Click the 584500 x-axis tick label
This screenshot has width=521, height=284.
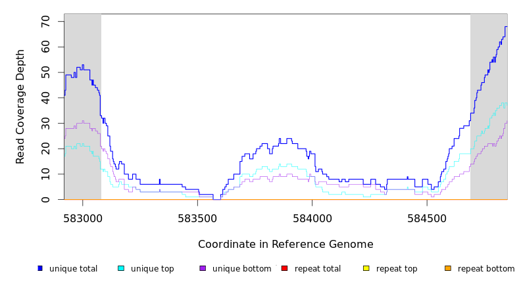click(426, 217)
